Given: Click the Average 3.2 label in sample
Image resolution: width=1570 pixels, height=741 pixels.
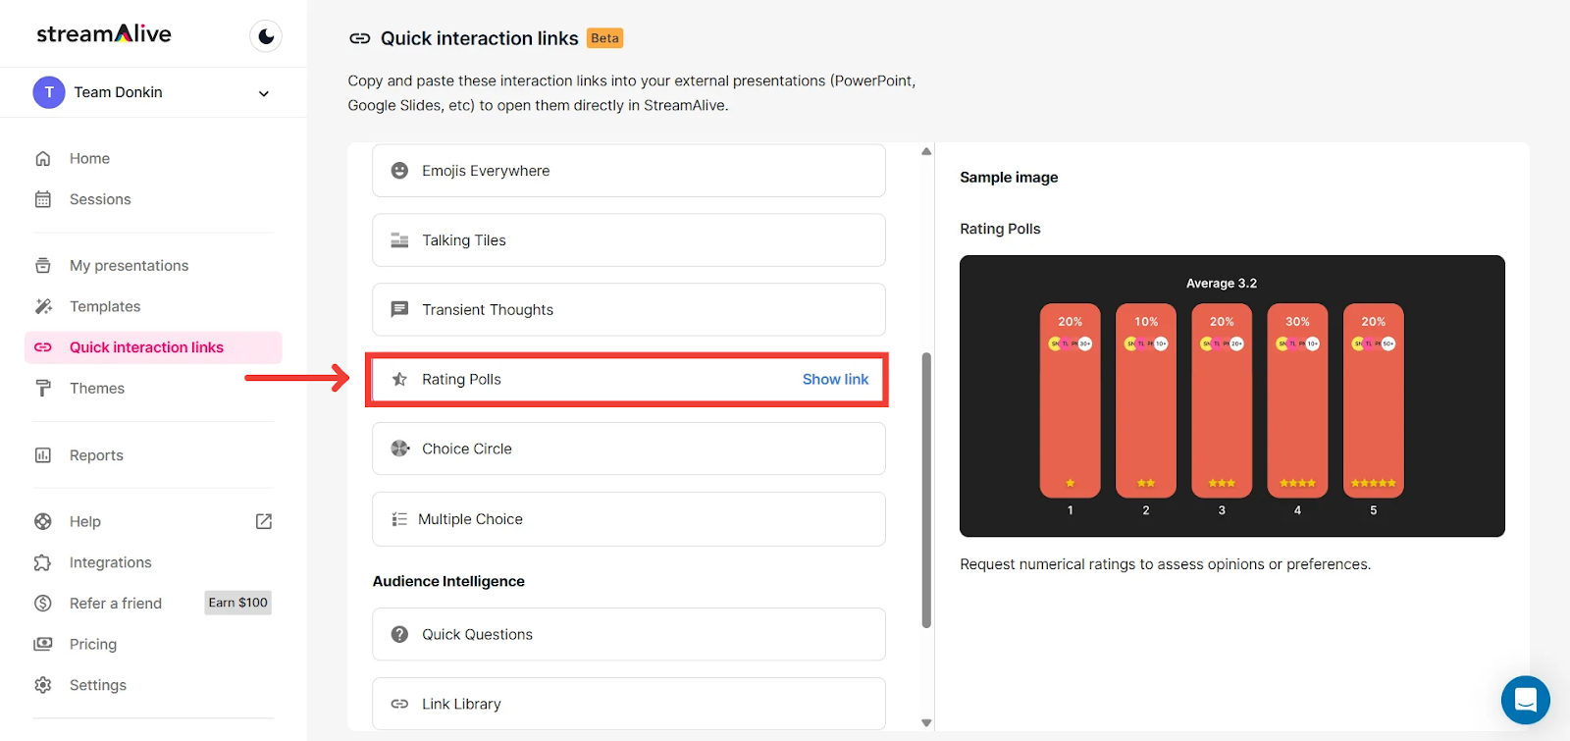Looking at the screenshot, I should tap(1222, 284).
